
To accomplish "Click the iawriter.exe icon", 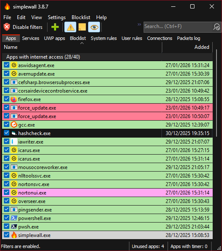I will click(x=14, y=142).
